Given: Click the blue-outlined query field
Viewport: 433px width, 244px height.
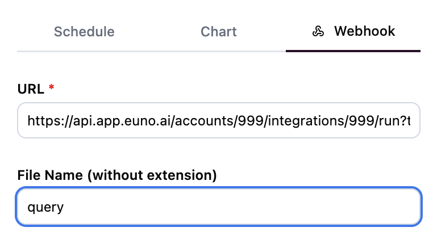Looking at the screenshot, I should (x=219, y=207).
